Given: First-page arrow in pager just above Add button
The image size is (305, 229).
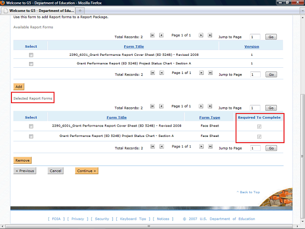Looking at the screenshot, I should (x=152, y=73).
